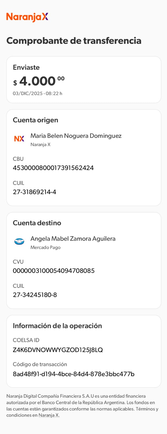167x434 pixels.
Task: Click the Mercado Pago handshake icon
Action: 19,241
